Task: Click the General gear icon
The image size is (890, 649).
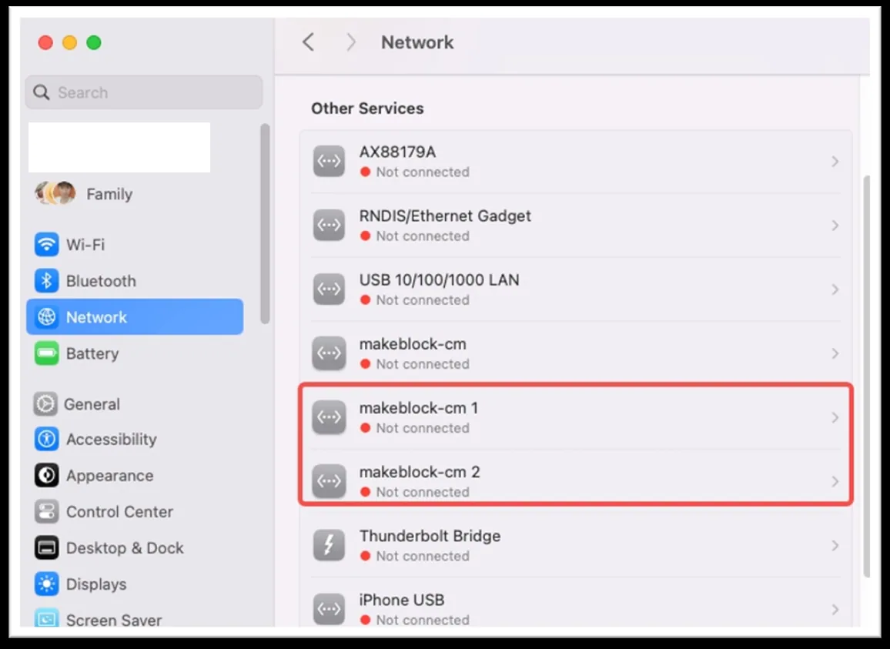Action: 45,404
